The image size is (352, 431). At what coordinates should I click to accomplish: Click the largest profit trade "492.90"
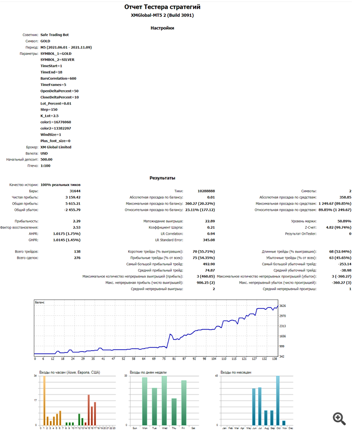point(209,264)
